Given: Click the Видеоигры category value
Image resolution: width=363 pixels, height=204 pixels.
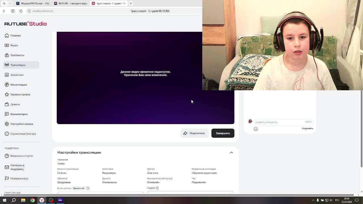Looking at the screenshot, I should coord(109,173).
